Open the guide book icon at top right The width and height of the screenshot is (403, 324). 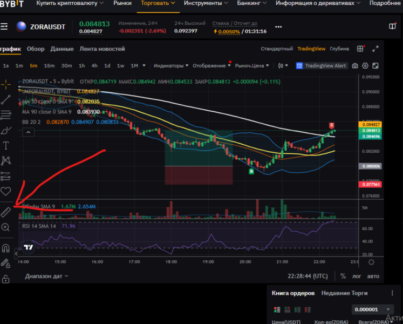pos(392,26)
